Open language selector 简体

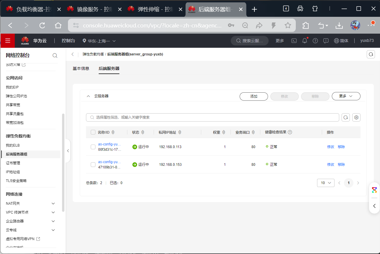click(x=341, y=41)
